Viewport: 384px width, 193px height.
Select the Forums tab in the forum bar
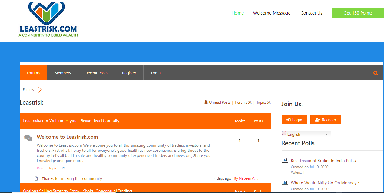33,73
